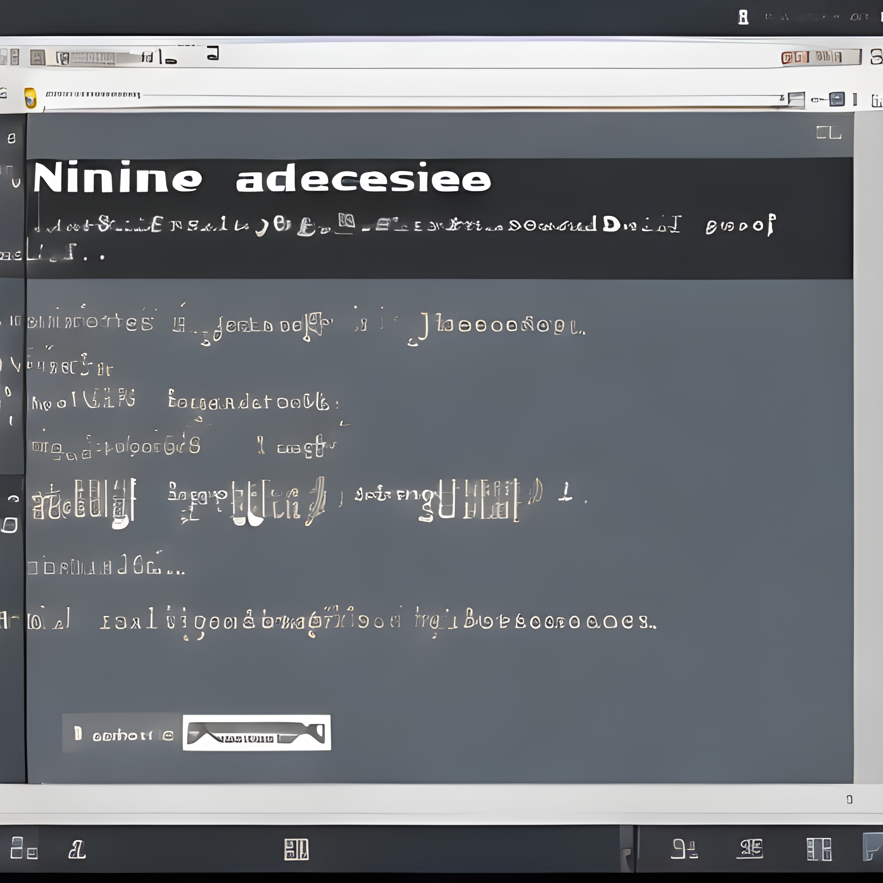
Task: Toggle the small rectangle icon at content top-right corner
Action: pos(829,133)
